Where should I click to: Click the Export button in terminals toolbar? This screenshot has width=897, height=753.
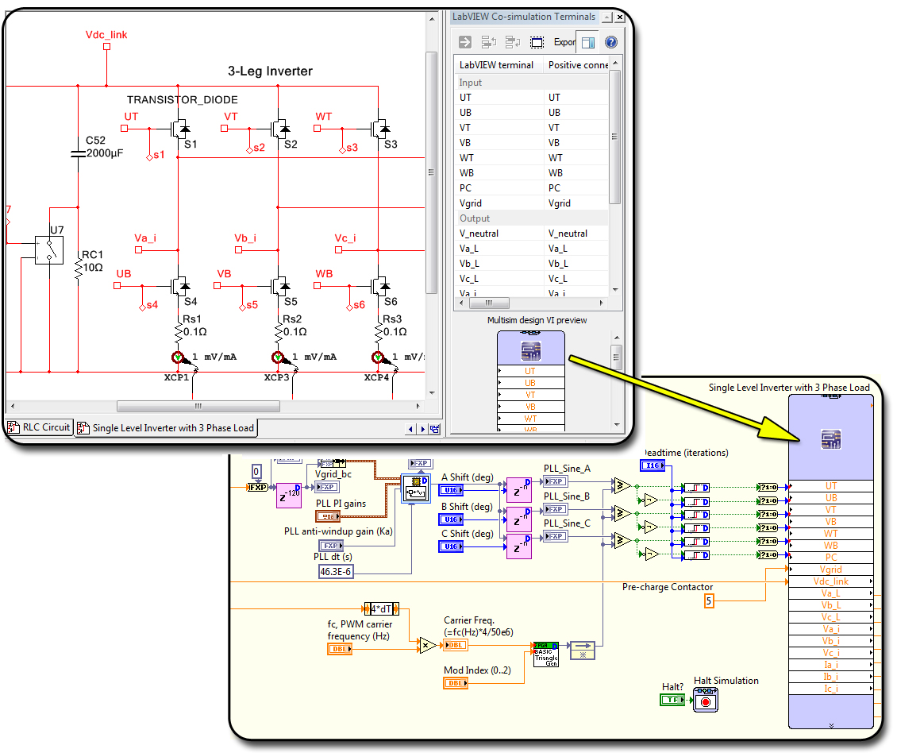point(564,42)
